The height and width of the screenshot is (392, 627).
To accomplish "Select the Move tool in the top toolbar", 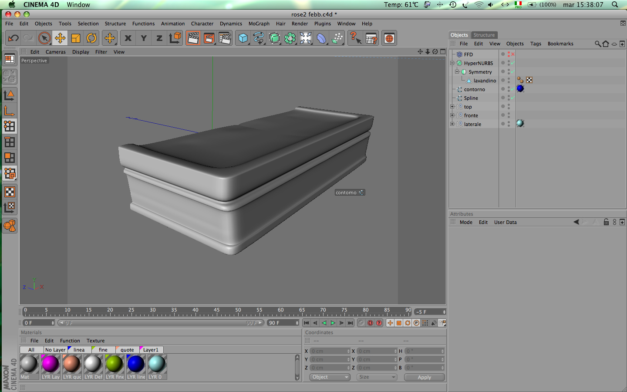I will click(x=60, y=38).
